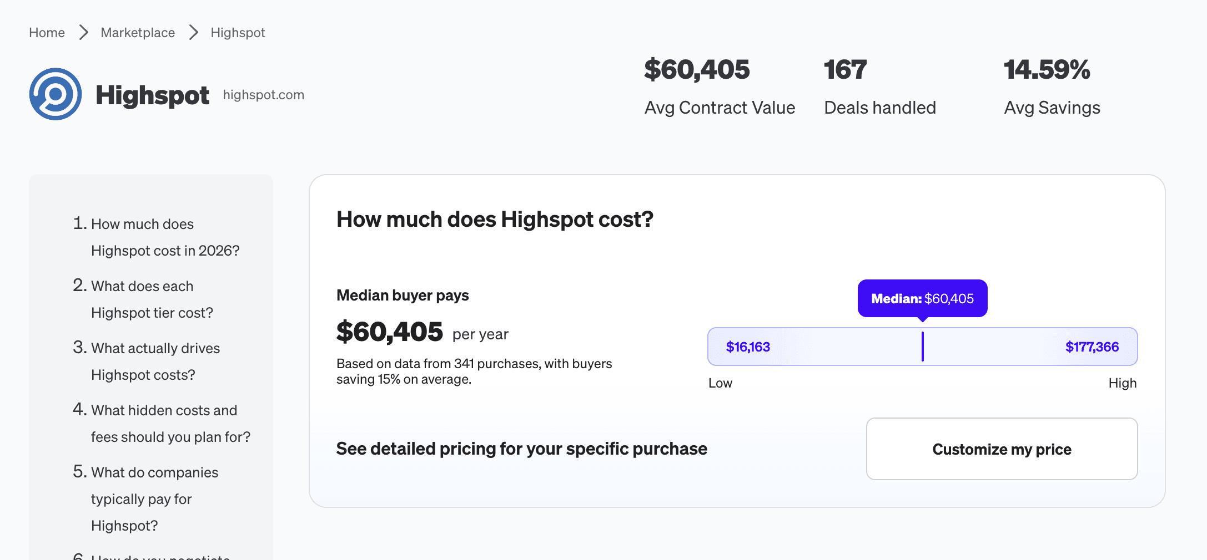Go to What do companies typically pay section

145,498
